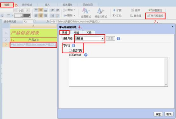Click the info icon beside 可写性
176x119 pixels.
pos(73,45)
